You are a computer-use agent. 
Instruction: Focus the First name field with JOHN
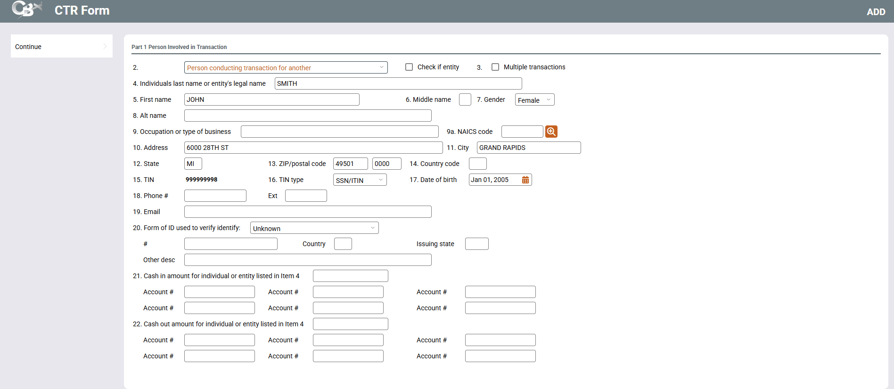coord(271,99)
